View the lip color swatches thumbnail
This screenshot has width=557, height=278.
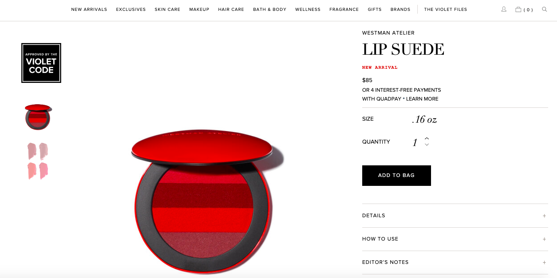coord(38,161)
